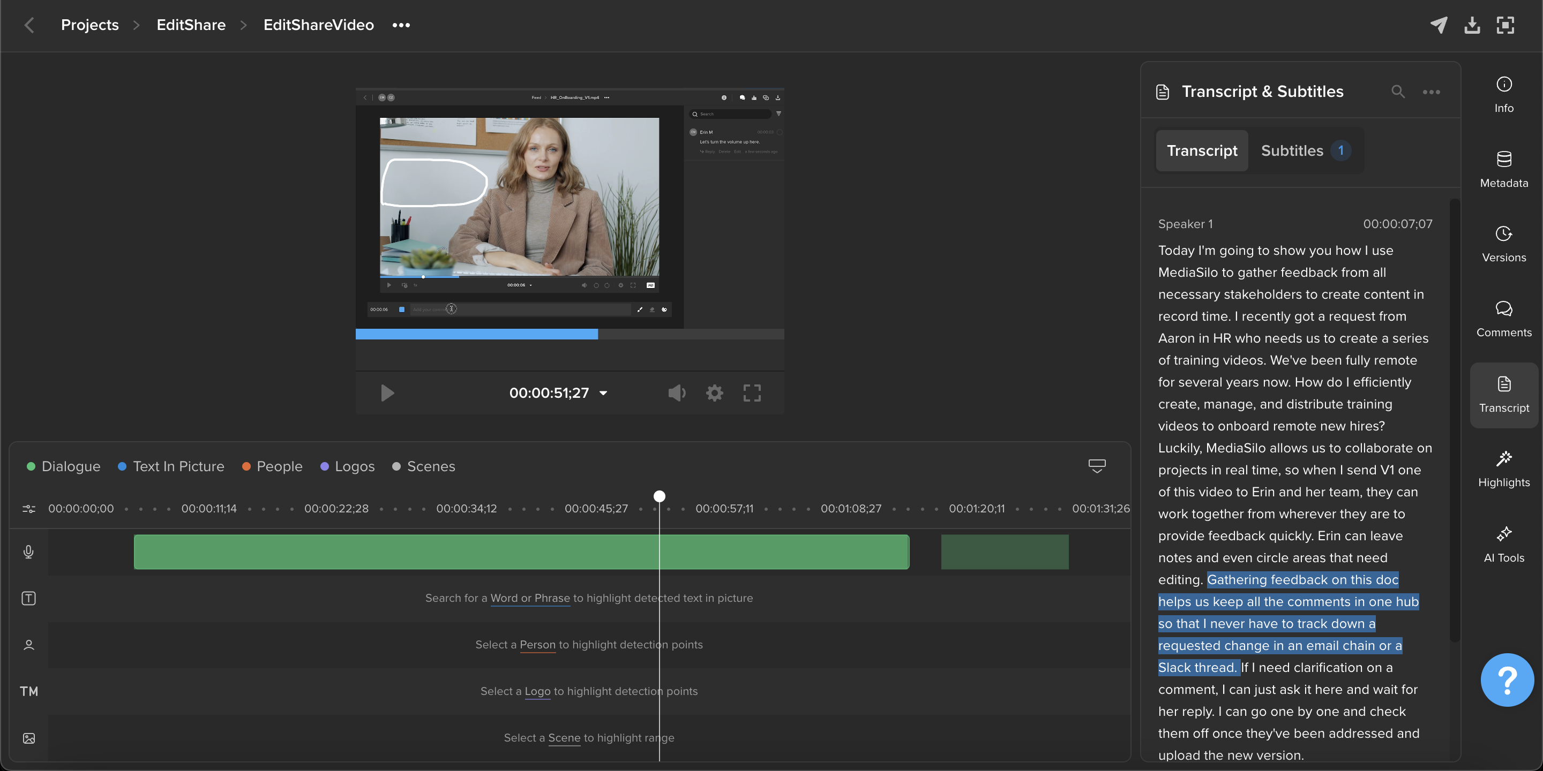Toggle the Text In Picture filter

(x=171, y=466)
